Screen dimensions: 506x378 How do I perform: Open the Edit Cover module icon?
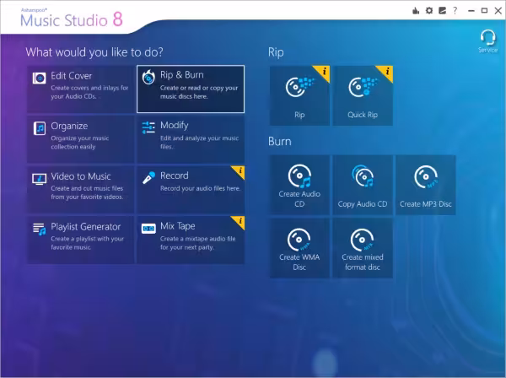click(39, 78)
